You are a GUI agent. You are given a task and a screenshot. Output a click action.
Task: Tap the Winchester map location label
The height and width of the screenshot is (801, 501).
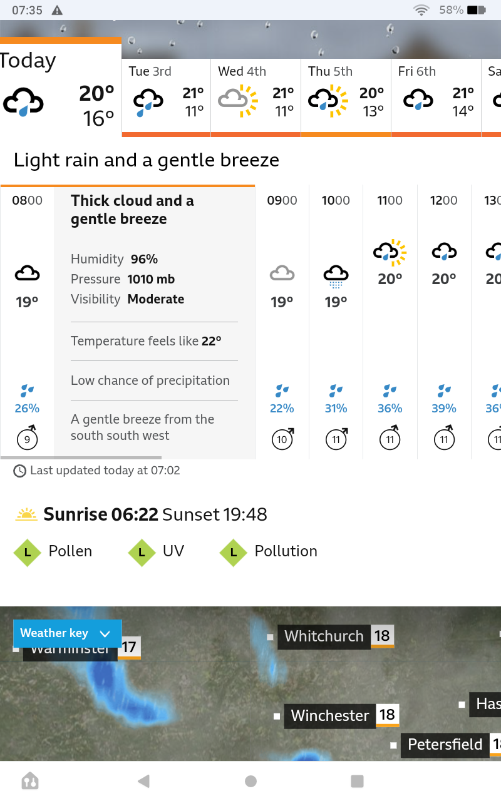click(330, 715)
